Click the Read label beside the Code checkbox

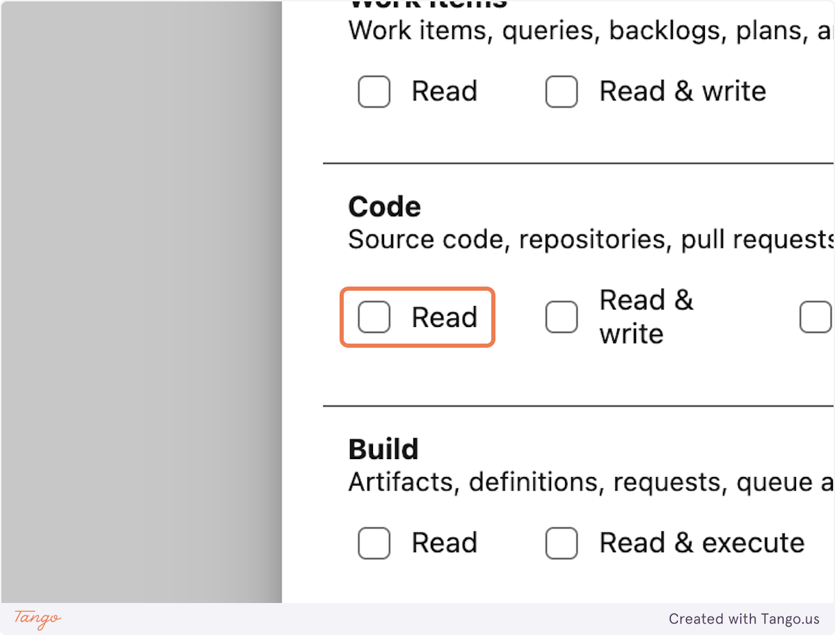(445, 317)
